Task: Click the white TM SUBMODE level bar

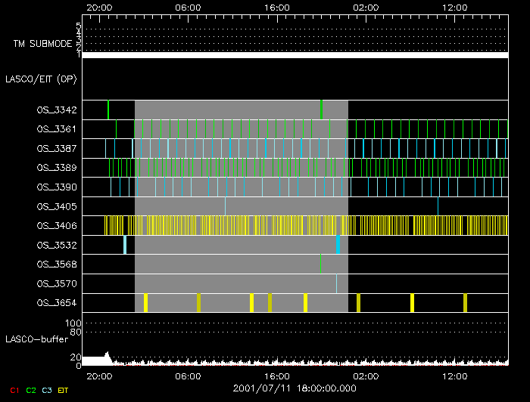Action: click(x=295, y=55)
